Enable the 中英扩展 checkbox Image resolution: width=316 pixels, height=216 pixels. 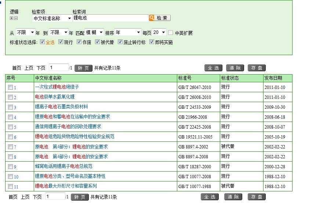[171, 32]
